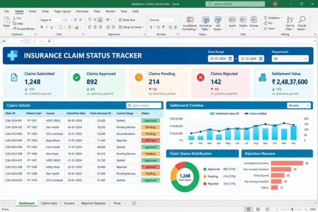Click in the Search (Alt+Q) box

pyautogui.click(x=235, y=4)
